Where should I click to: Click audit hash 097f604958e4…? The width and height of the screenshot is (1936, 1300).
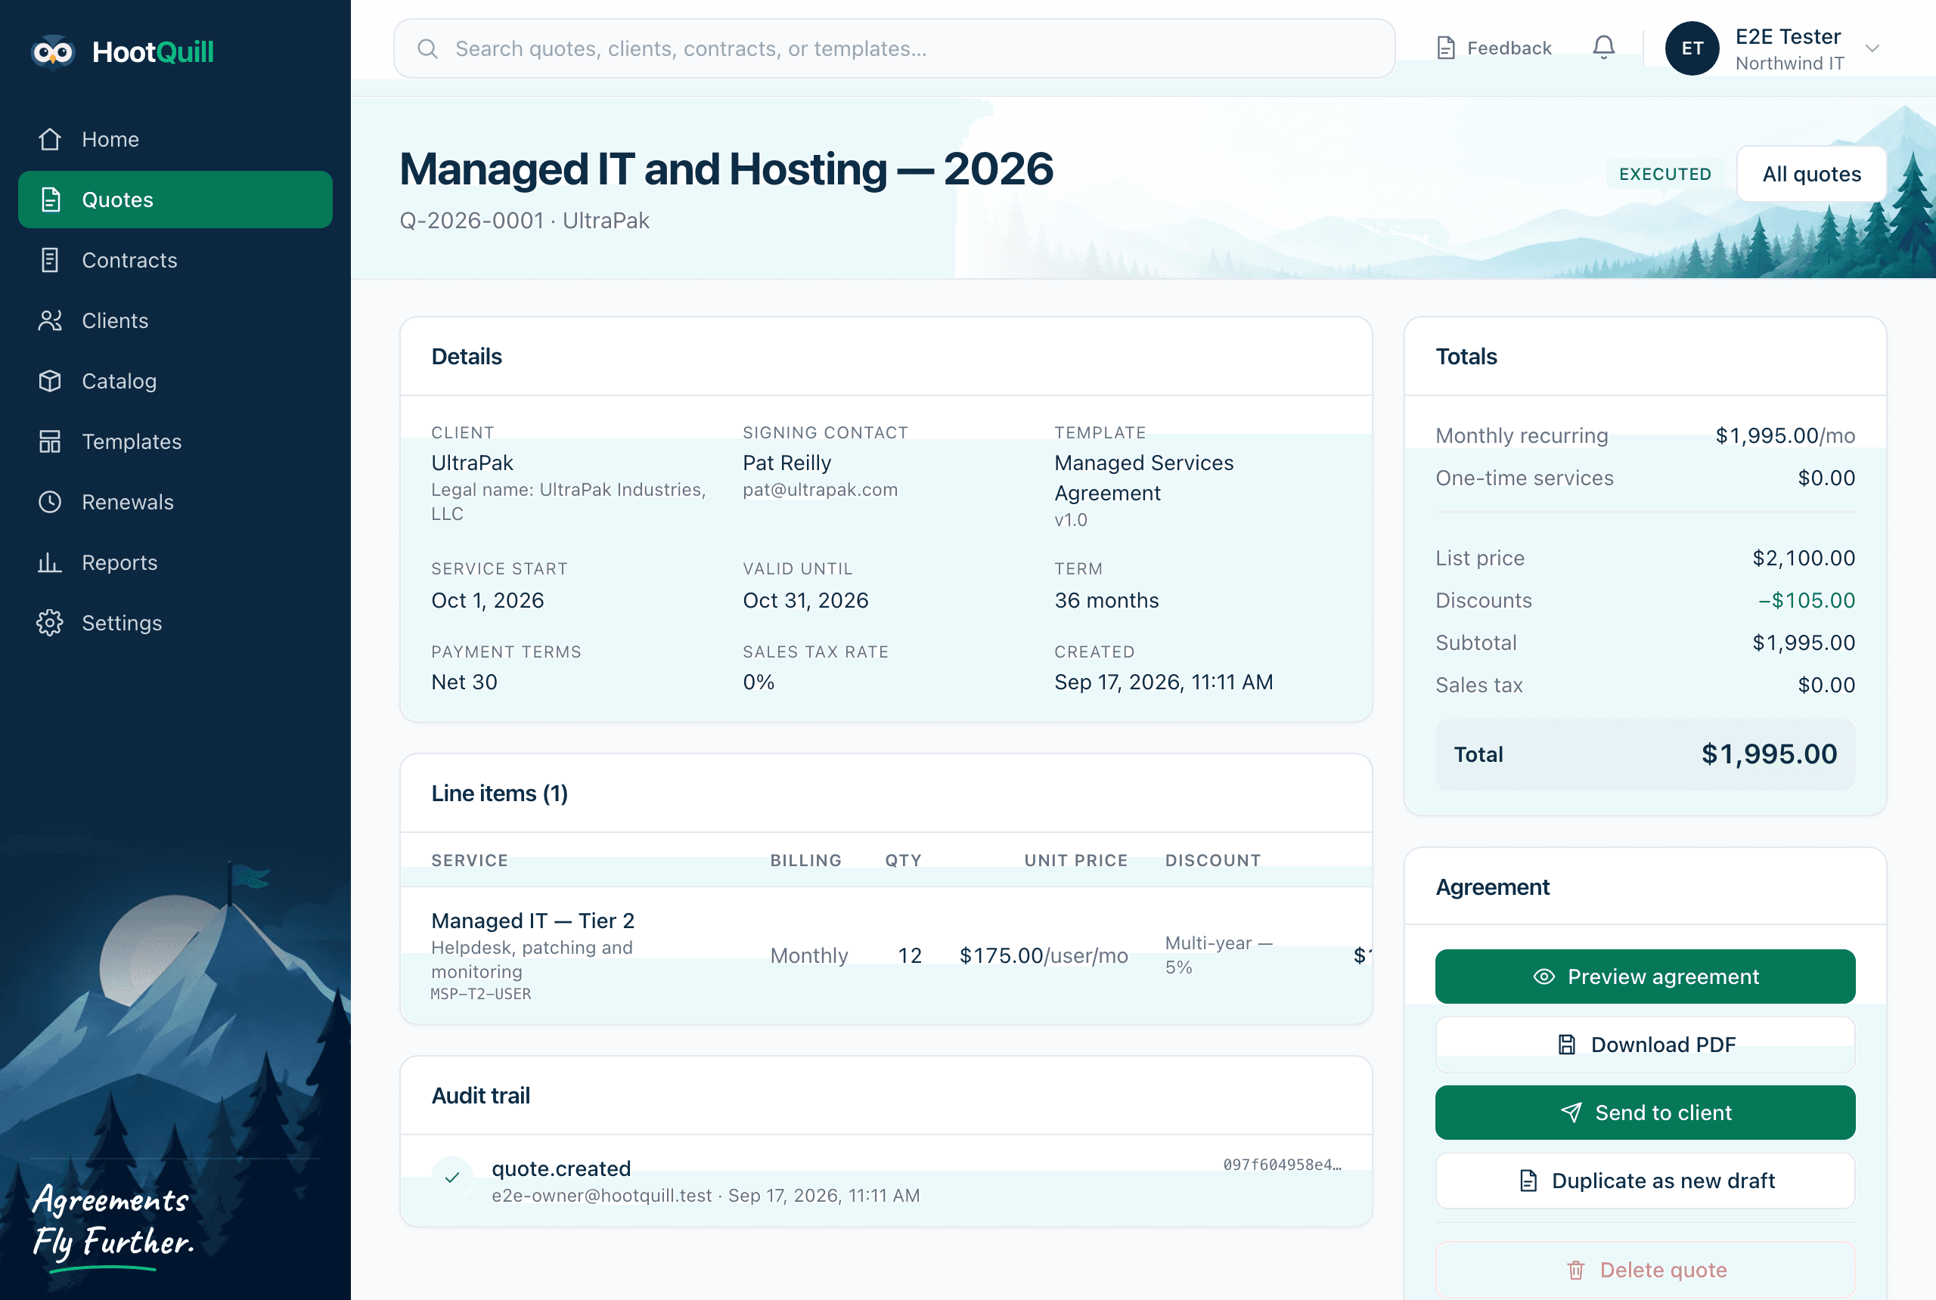pyautogui.click(x=1283, y=1165)
